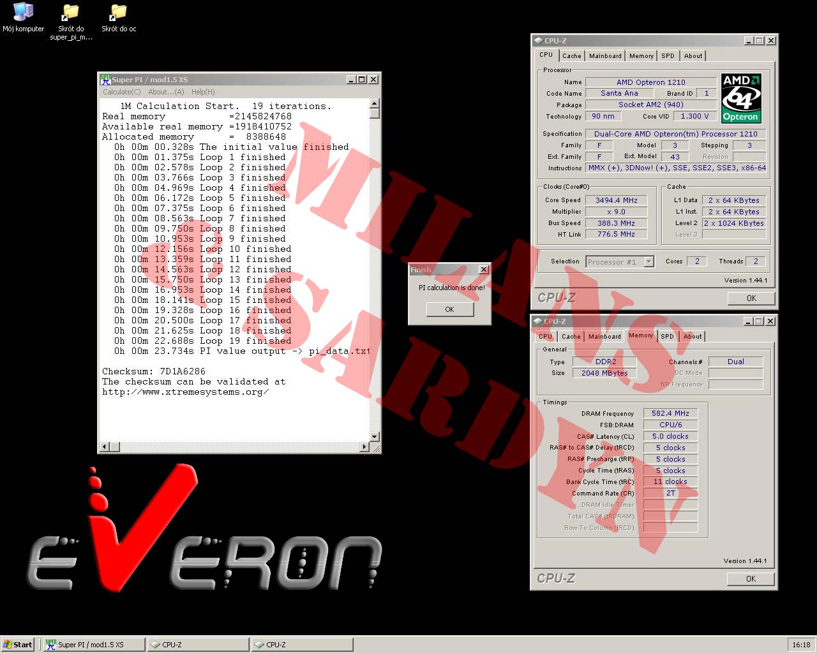Open the About...(A) menu in Super PI

tap(166, 92)
